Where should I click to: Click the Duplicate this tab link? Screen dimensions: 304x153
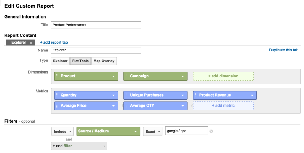point(283,50)
